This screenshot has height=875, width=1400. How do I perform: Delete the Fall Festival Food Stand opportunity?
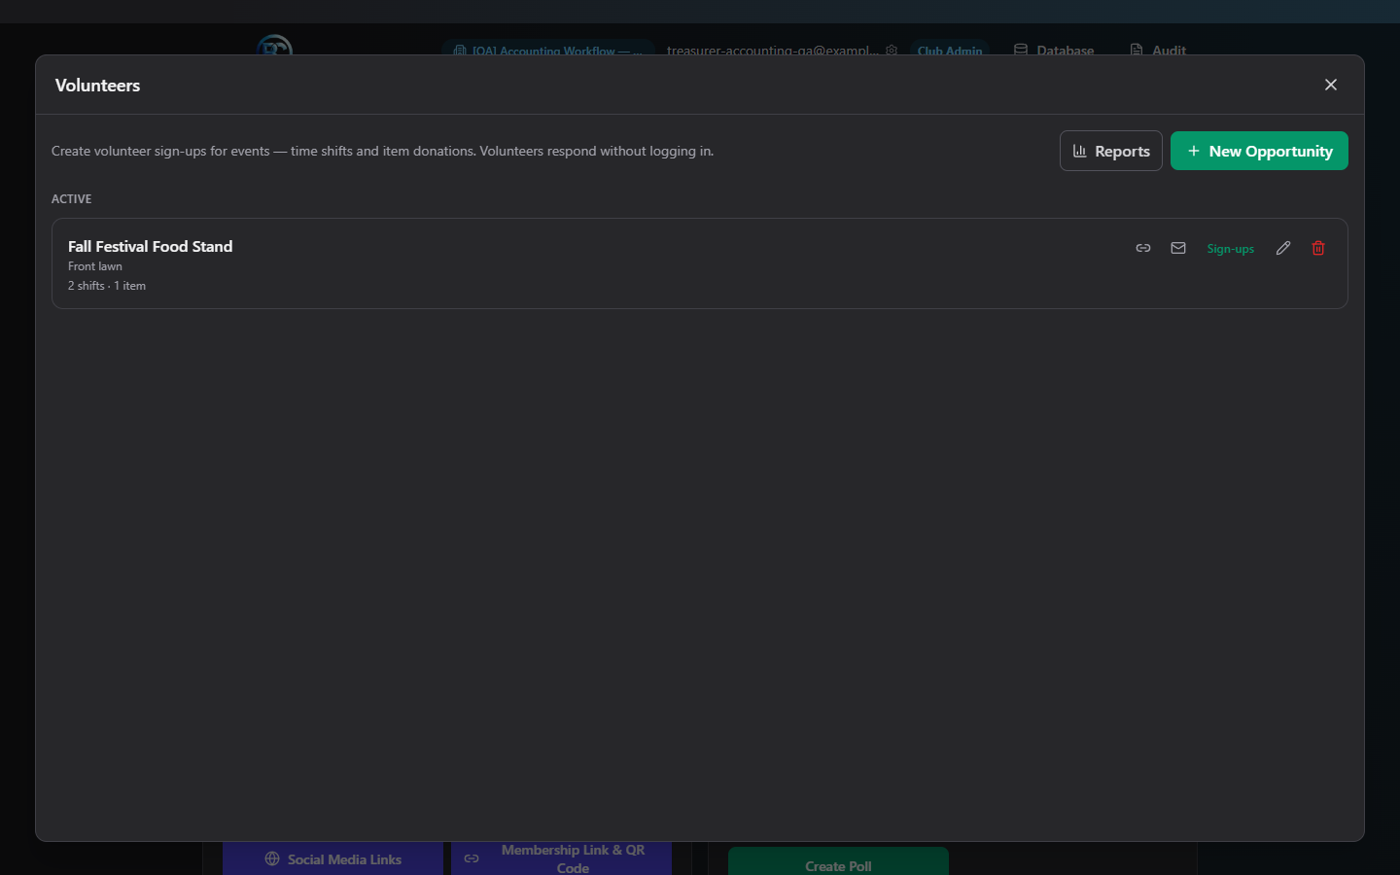click(x=1318, y=248)
